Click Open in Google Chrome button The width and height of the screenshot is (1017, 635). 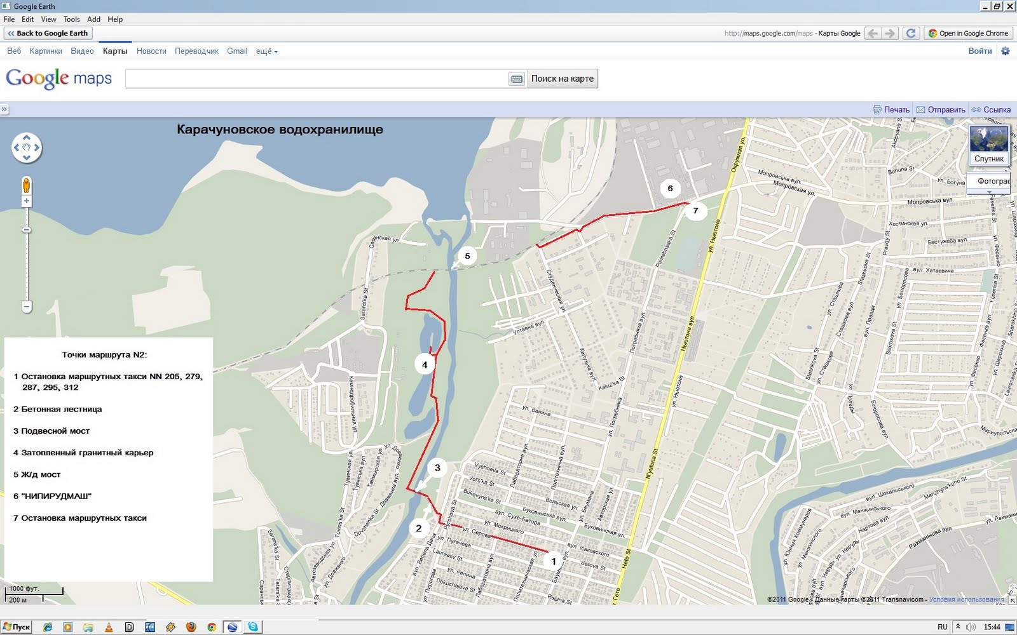969,34
